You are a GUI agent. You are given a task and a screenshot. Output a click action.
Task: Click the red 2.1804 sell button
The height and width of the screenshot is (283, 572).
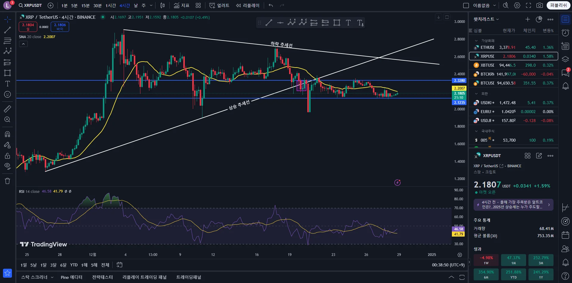click(28, 27)
